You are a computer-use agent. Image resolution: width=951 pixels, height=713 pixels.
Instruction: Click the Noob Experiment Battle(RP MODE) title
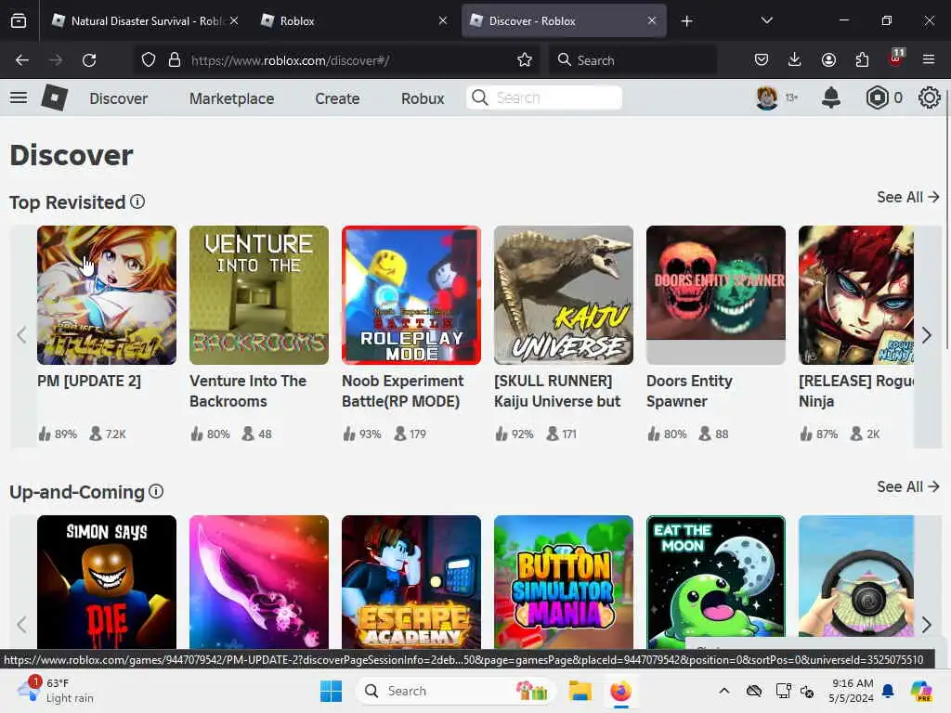click(x=403, y=391)
